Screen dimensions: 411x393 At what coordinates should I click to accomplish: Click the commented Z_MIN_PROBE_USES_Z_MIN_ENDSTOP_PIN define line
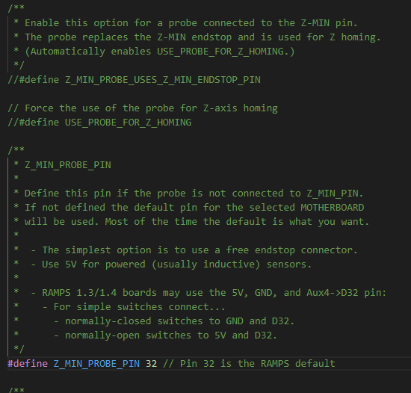point(135,80)
